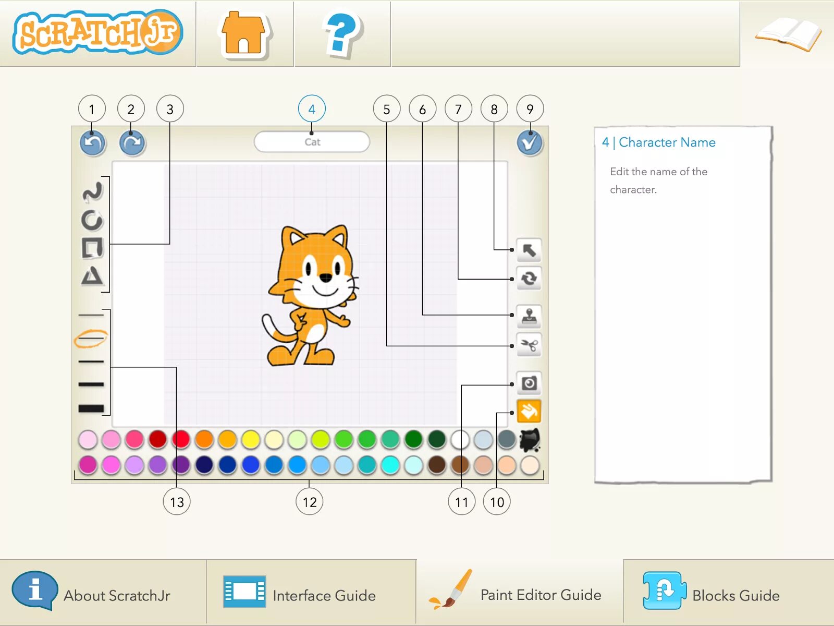Select the Rotate tool
The height and width of the screenshot is (626, 834).
click(x=529, y=279)
